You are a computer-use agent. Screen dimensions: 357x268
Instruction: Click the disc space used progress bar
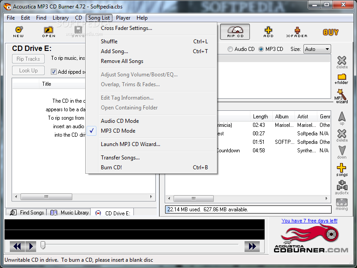point(248,209)
